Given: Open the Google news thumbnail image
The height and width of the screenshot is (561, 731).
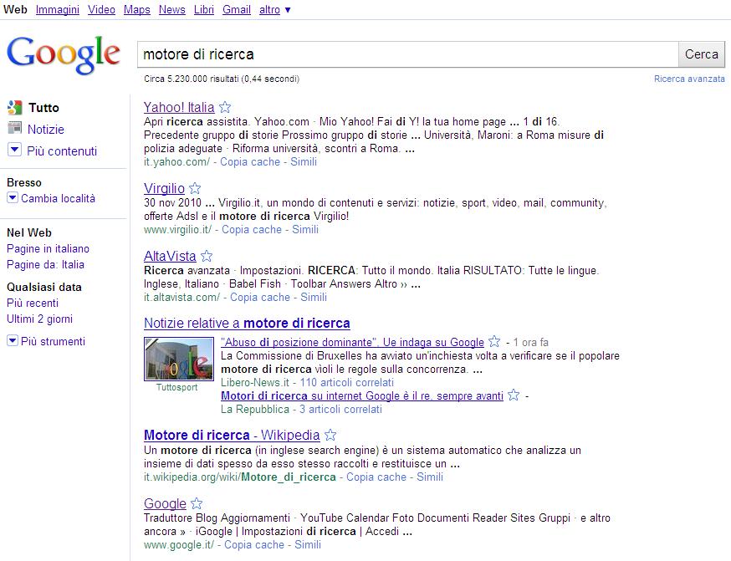Looking at the screenshot, I should pyautogui.click(x=179, y=359).
